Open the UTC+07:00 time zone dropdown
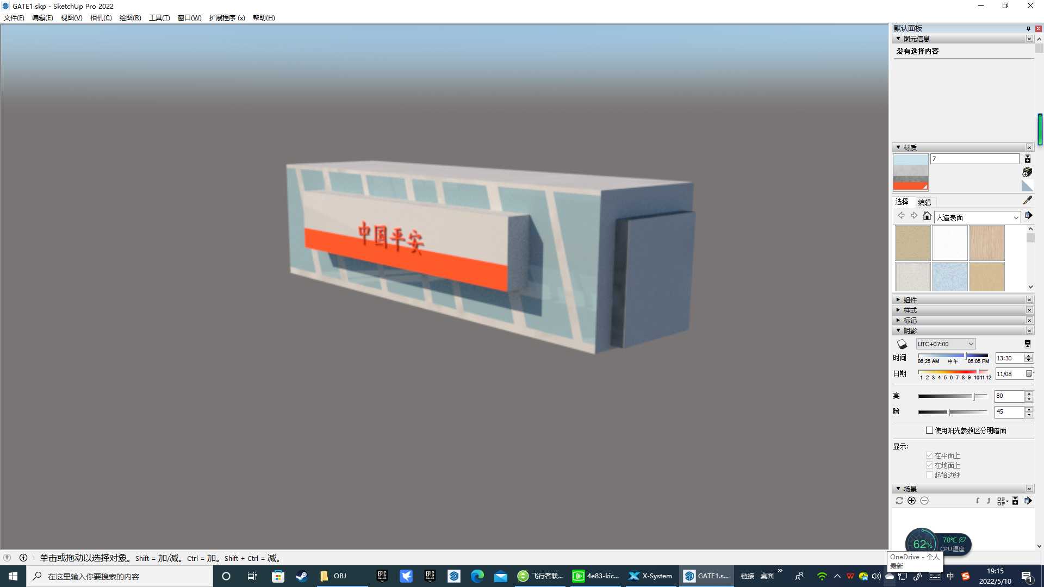 (946, 344)
